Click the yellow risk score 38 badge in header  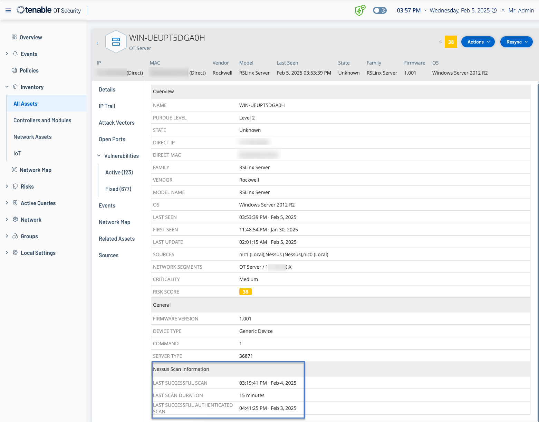pos(451,42)
